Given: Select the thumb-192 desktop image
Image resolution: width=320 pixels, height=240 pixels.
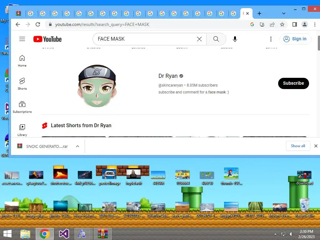Looking at the screenshot, I should coord(231,176).
